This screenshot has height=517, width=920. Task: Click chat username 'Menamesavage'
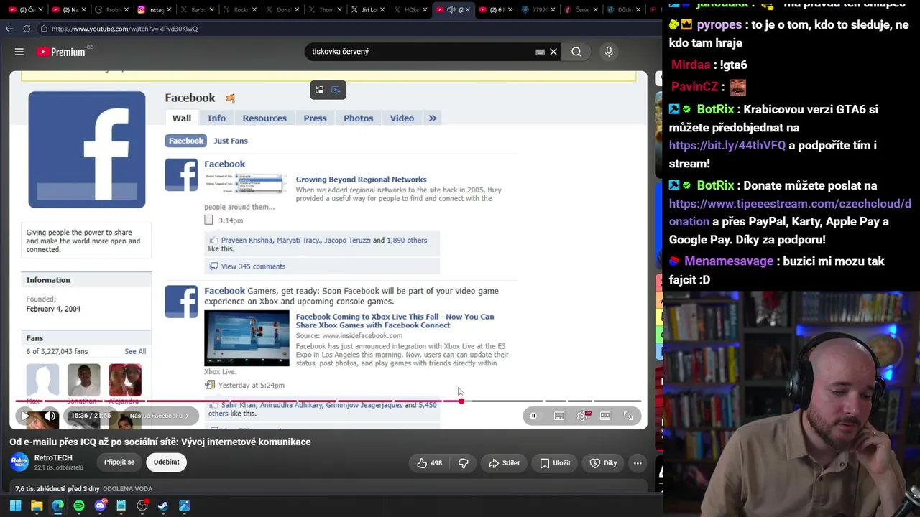(729, 261)
